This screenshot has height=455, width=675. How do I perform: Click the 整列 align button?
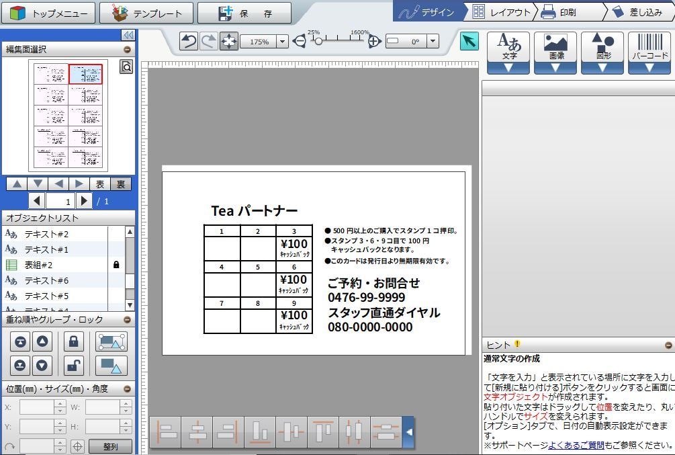point(110,447)
